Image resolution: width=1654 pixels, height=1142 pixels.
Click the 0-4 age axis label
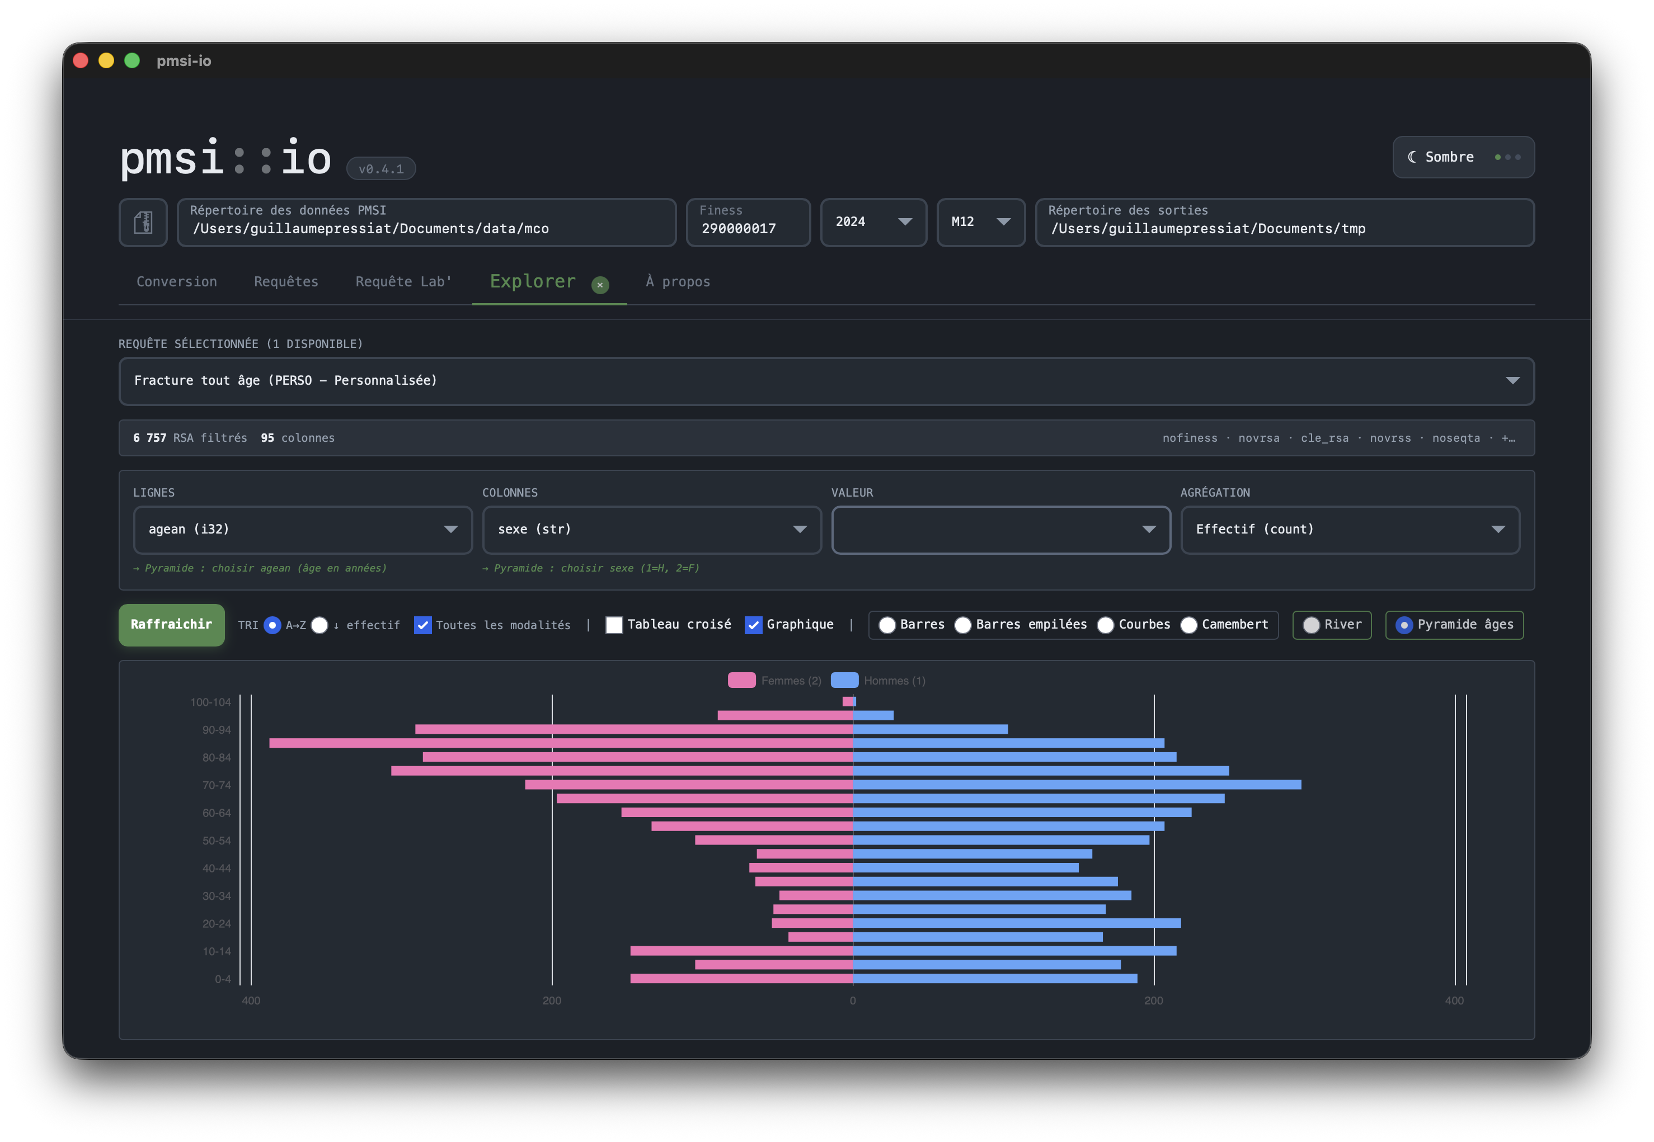pyautogui.click(x=223, y=980)
